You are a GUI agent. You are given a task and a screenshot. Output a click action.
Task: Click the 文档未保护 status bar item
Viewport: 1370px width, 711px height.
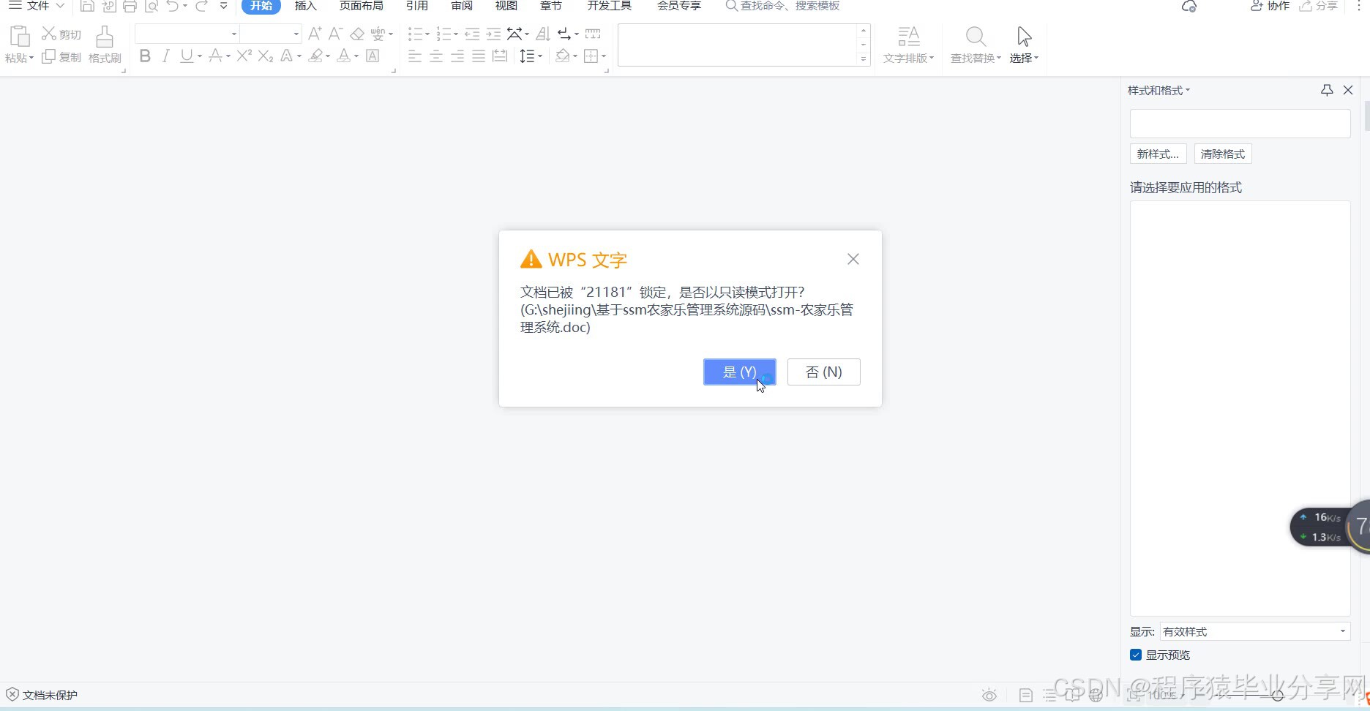(42, 695)
